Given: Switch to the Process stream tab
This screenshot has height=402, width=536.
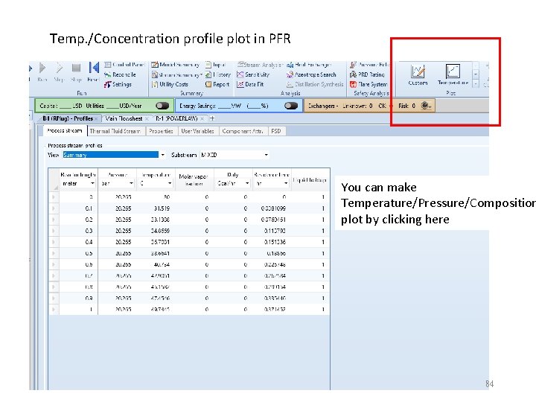Looking at the screenshot, I should coord(65,130).
